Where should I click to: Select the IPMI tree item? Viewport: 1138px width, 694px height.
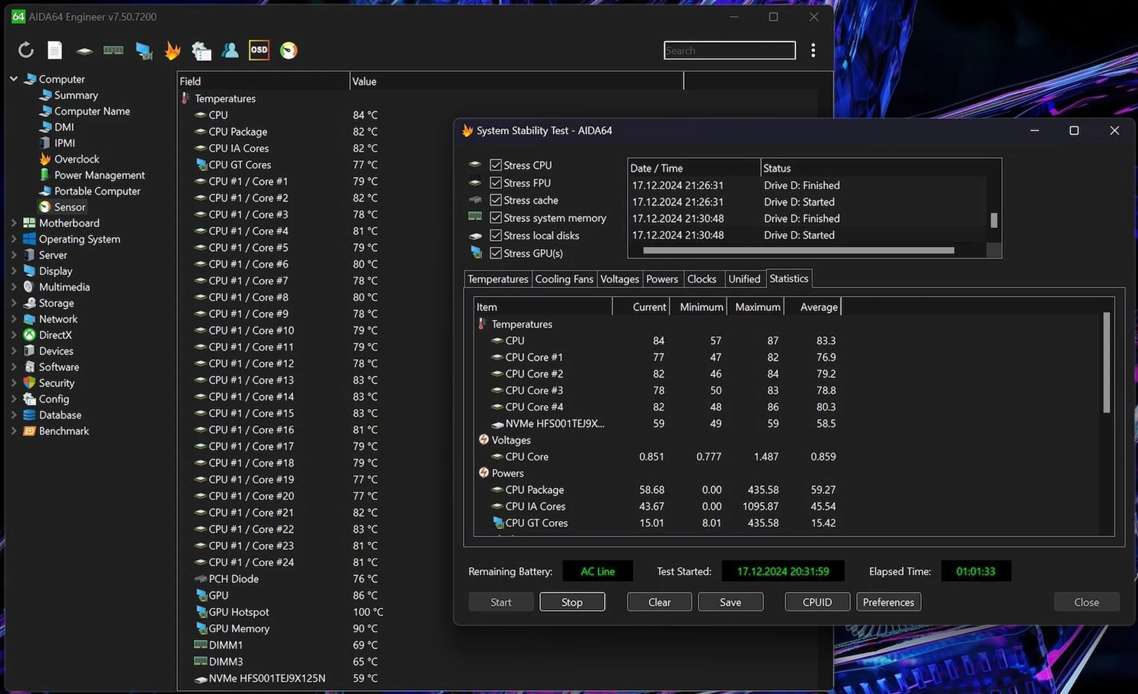pos(64,143)
